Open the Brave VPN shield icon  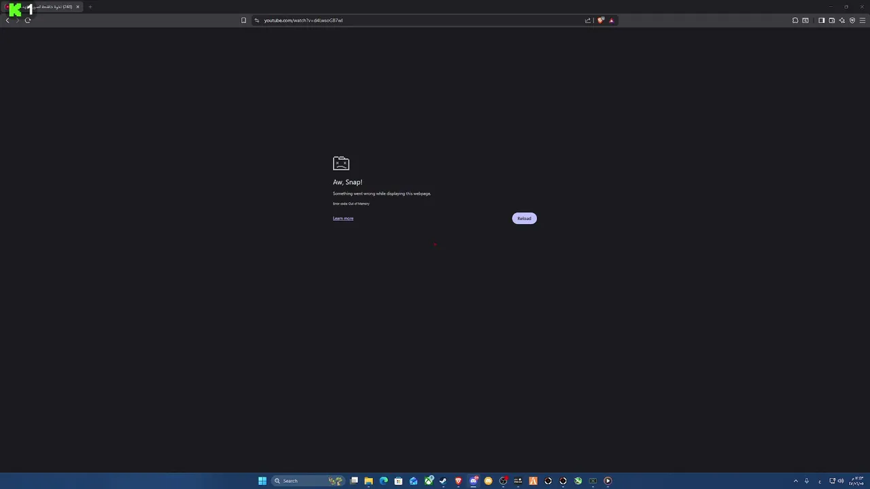pyautogui.click(x=852, y=20)
